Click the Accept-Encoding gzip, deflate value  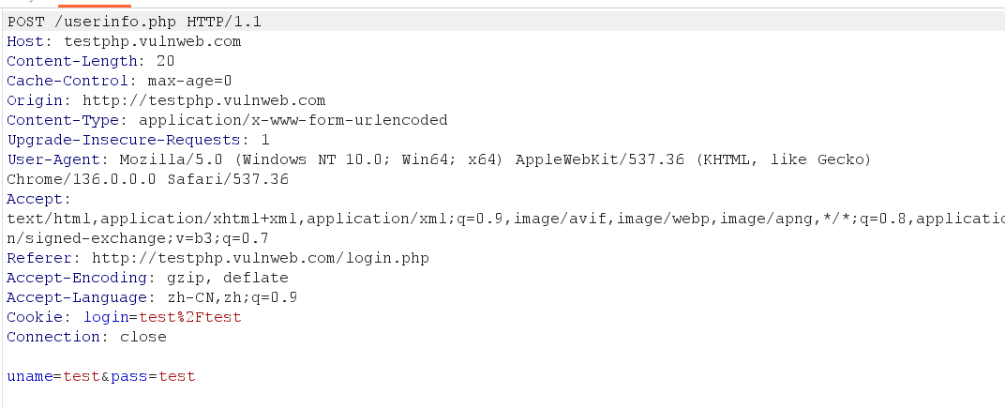pos(228,278)
